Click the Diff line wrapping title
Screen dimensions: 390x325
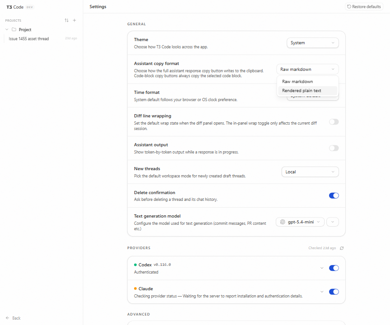pyautogui.click(x=153, y=116)
